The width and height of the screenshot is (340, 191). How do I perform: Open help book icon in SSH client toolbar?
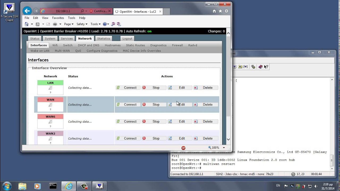tap(260, 67)
